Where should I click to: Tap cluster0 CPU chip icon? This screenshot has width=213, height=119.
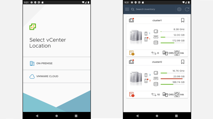[156, 73]
